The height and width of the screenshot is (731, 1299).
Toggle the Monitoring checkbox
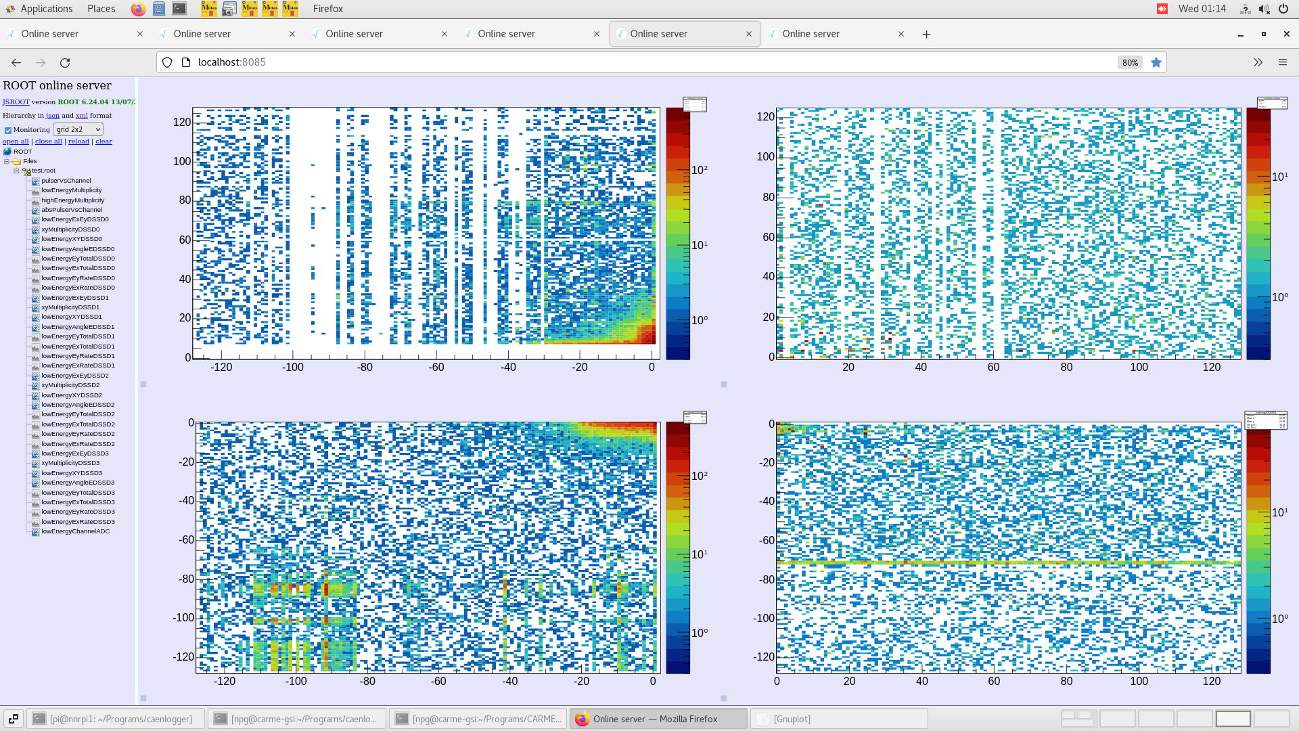click(8, 130)
